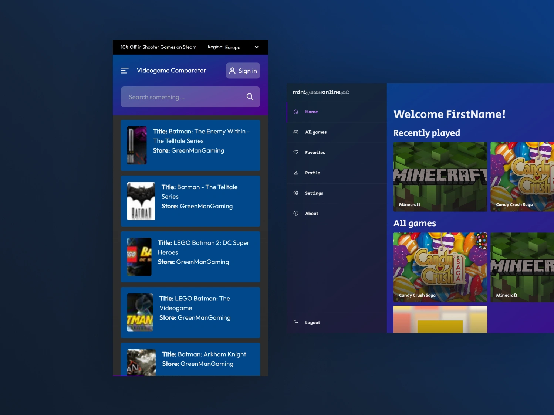
Task: Open Candy Crush Saga under Recently played
Action: tap(522, 177)
